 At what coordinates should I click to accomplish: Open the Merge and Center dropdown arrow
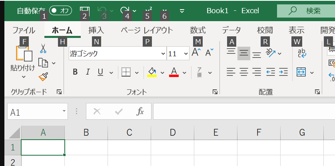coord(312,73)
